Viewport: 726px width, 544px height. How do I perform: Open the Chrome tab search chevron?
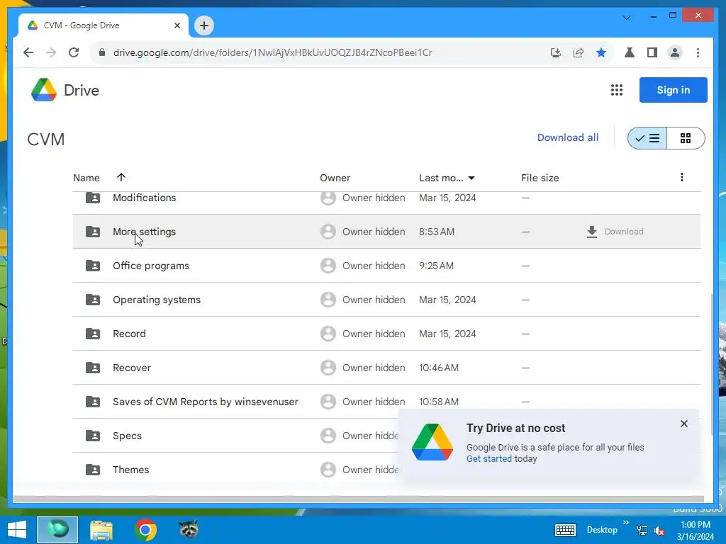(627, 18)
